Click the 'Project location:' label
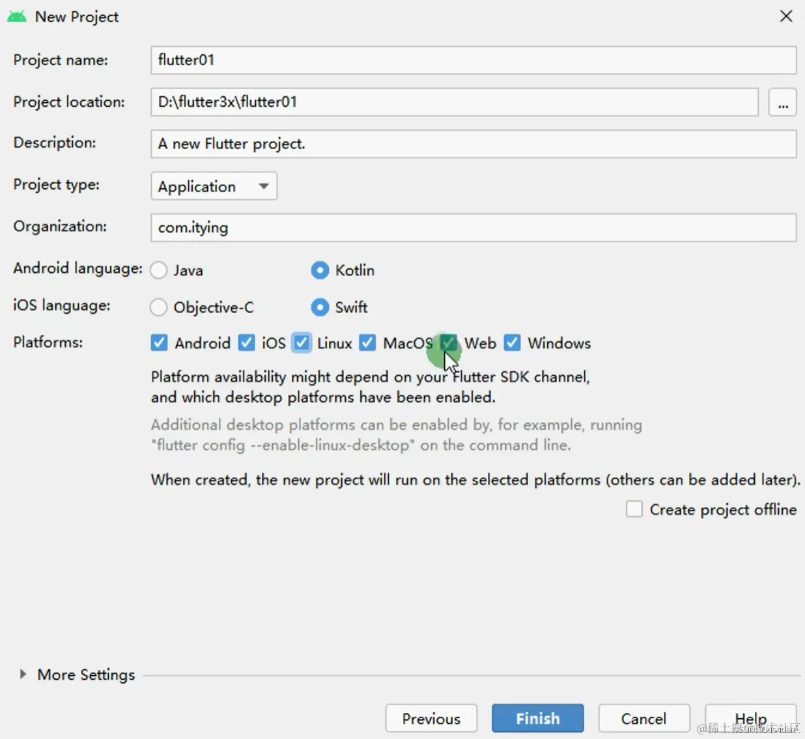 69,102
